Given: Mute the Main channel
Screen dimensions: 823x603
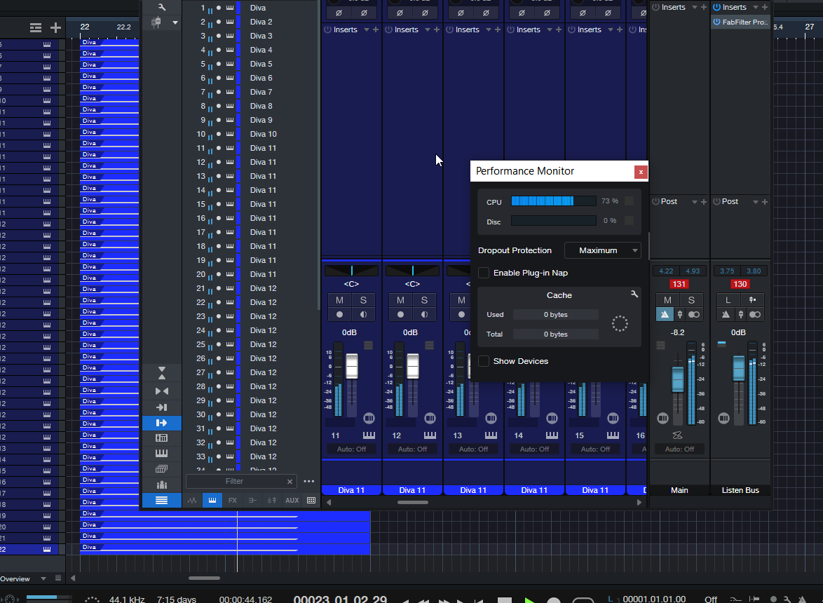Looking at the screenshot, I should point(667,300).
